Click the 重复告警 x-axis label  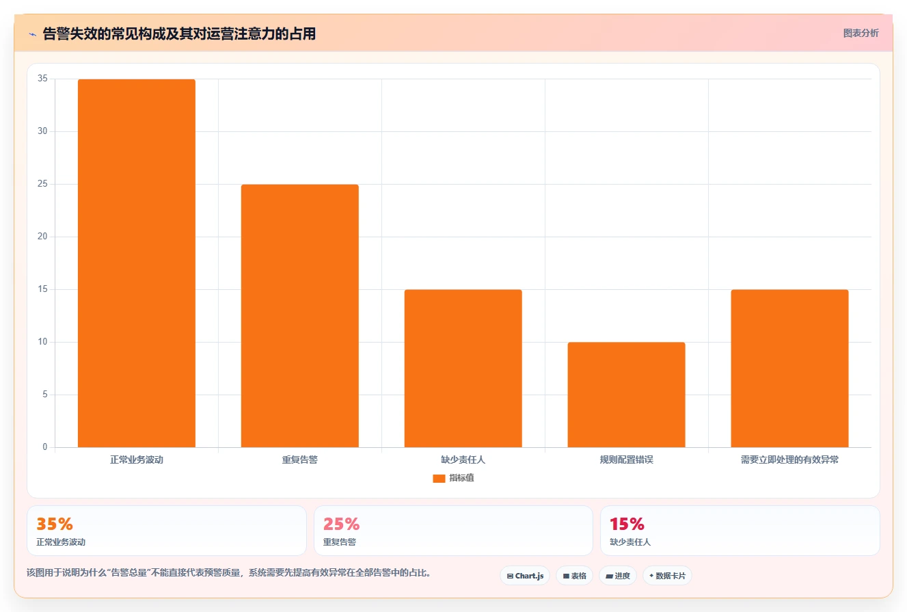pos(300,460)
